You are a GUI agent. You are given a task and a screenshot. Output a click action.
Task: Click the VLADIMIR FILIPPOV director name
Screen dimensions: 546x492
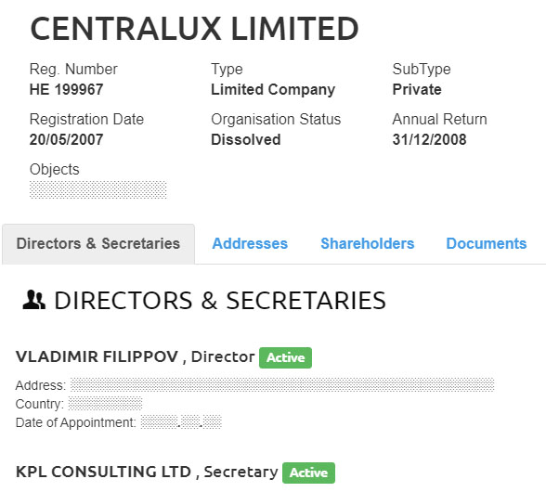[97, 356]
